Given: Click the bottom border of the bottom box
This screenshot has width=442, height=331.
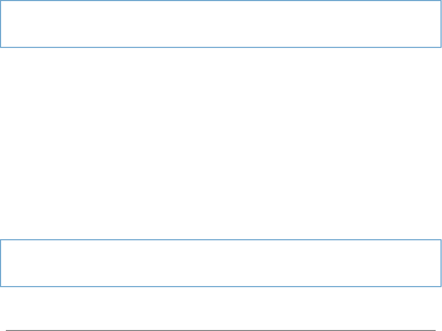Looking at the screenshot, I should tap(221, 286).
